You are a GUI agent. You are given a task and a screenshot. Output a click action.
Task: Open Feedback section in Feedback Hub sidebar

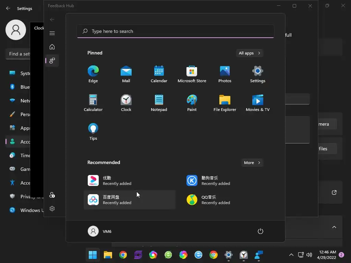click(52, 60)
